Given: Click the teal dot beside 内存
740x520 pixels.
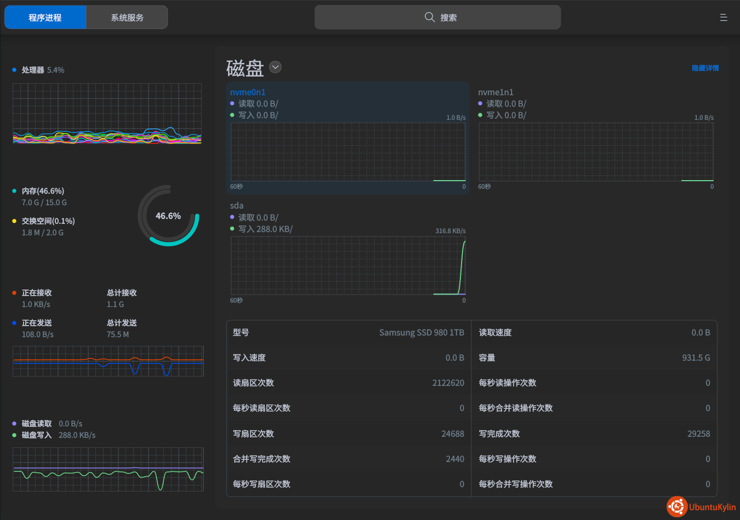Looking at the screenshot, I should click(14, 191).
